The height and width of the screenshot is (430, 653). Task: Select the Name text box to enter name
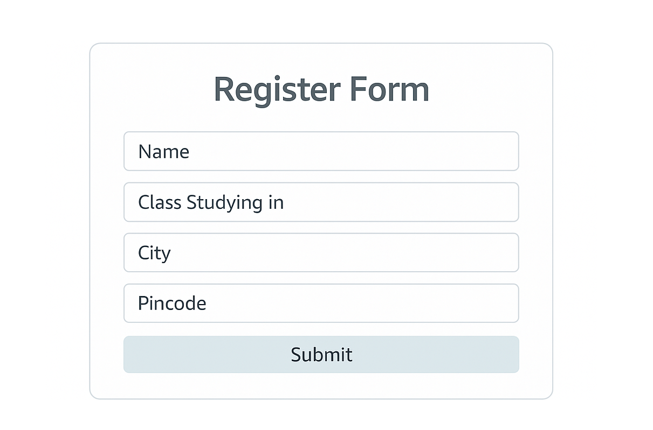321,151
